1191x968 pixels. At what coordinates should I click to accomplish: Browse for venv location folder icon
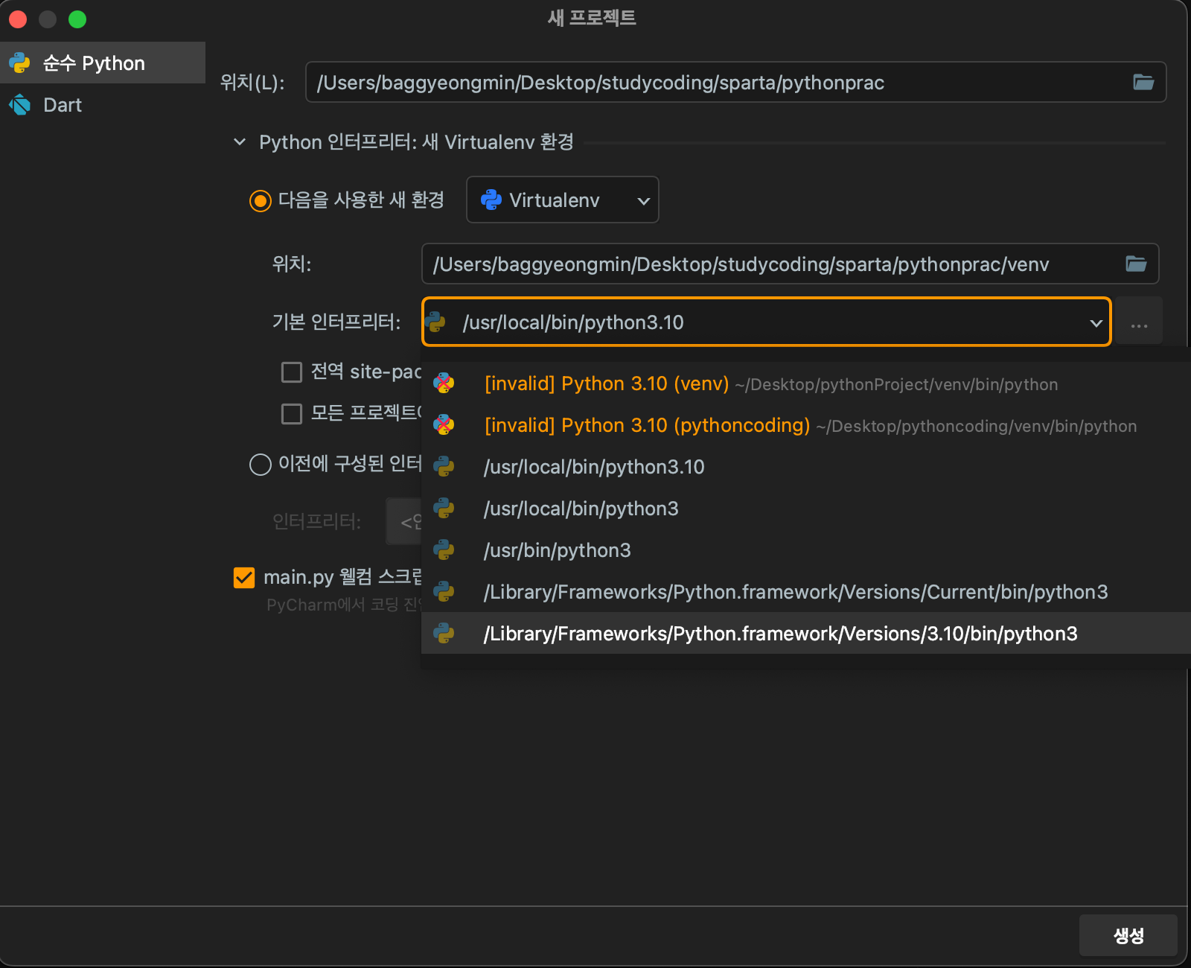pyautogui.click(x=1136, y=264)
